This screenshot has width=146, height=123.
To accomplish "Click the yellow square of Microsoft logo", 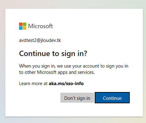I will point(24,28).
